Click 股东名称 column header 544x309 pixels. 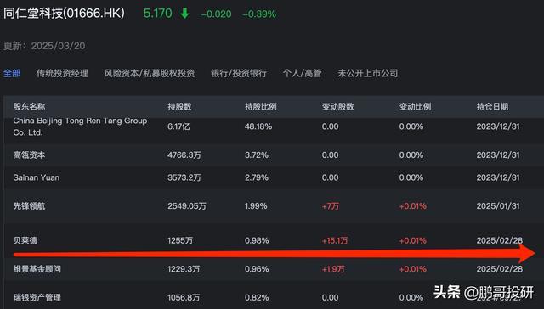click(x=29, y=107)
